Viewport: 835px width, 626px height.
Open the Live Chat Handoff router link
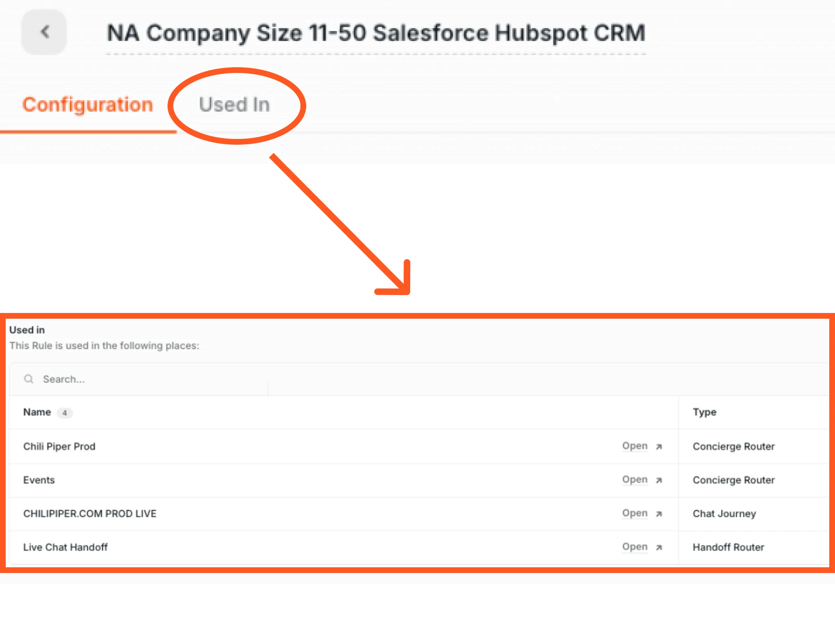[635, 547]
